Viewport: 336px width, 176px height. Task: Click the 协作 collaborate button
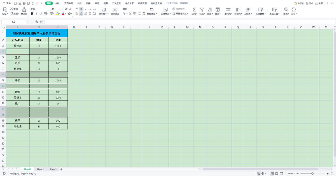pyautogui.click(x=310, y=3)
